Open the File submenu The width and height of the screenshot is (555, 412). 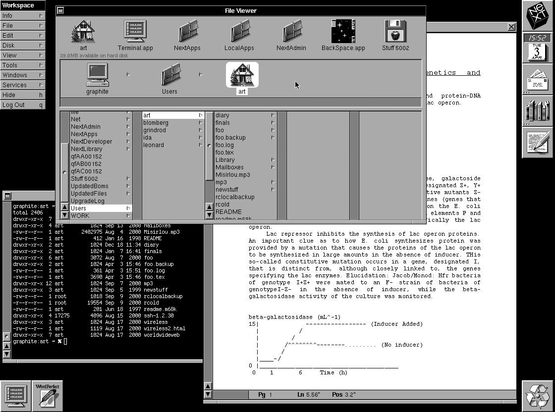click(x=23, y=25)
